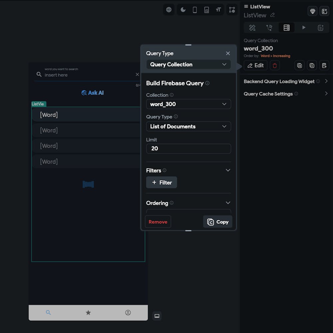
Task: Click the word_300 query collection title
Action: click(x=258, y=48)
